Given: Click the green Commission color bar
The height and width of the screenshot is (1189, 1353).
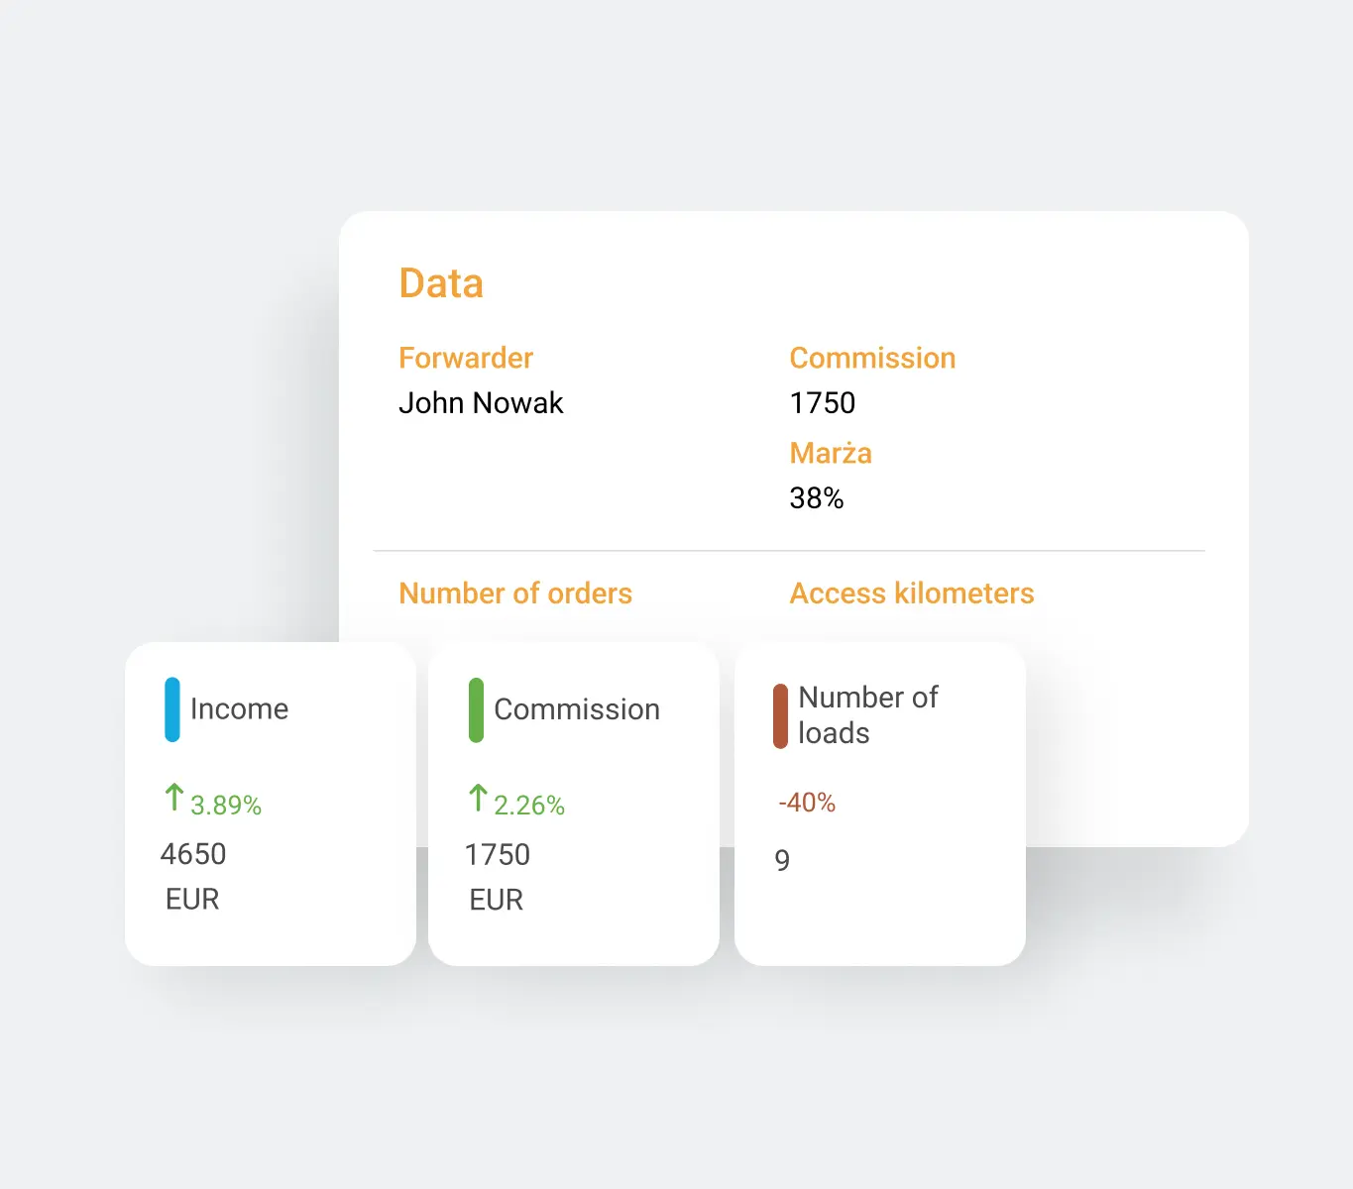Looking at the screenshot, I should [476, 709].
